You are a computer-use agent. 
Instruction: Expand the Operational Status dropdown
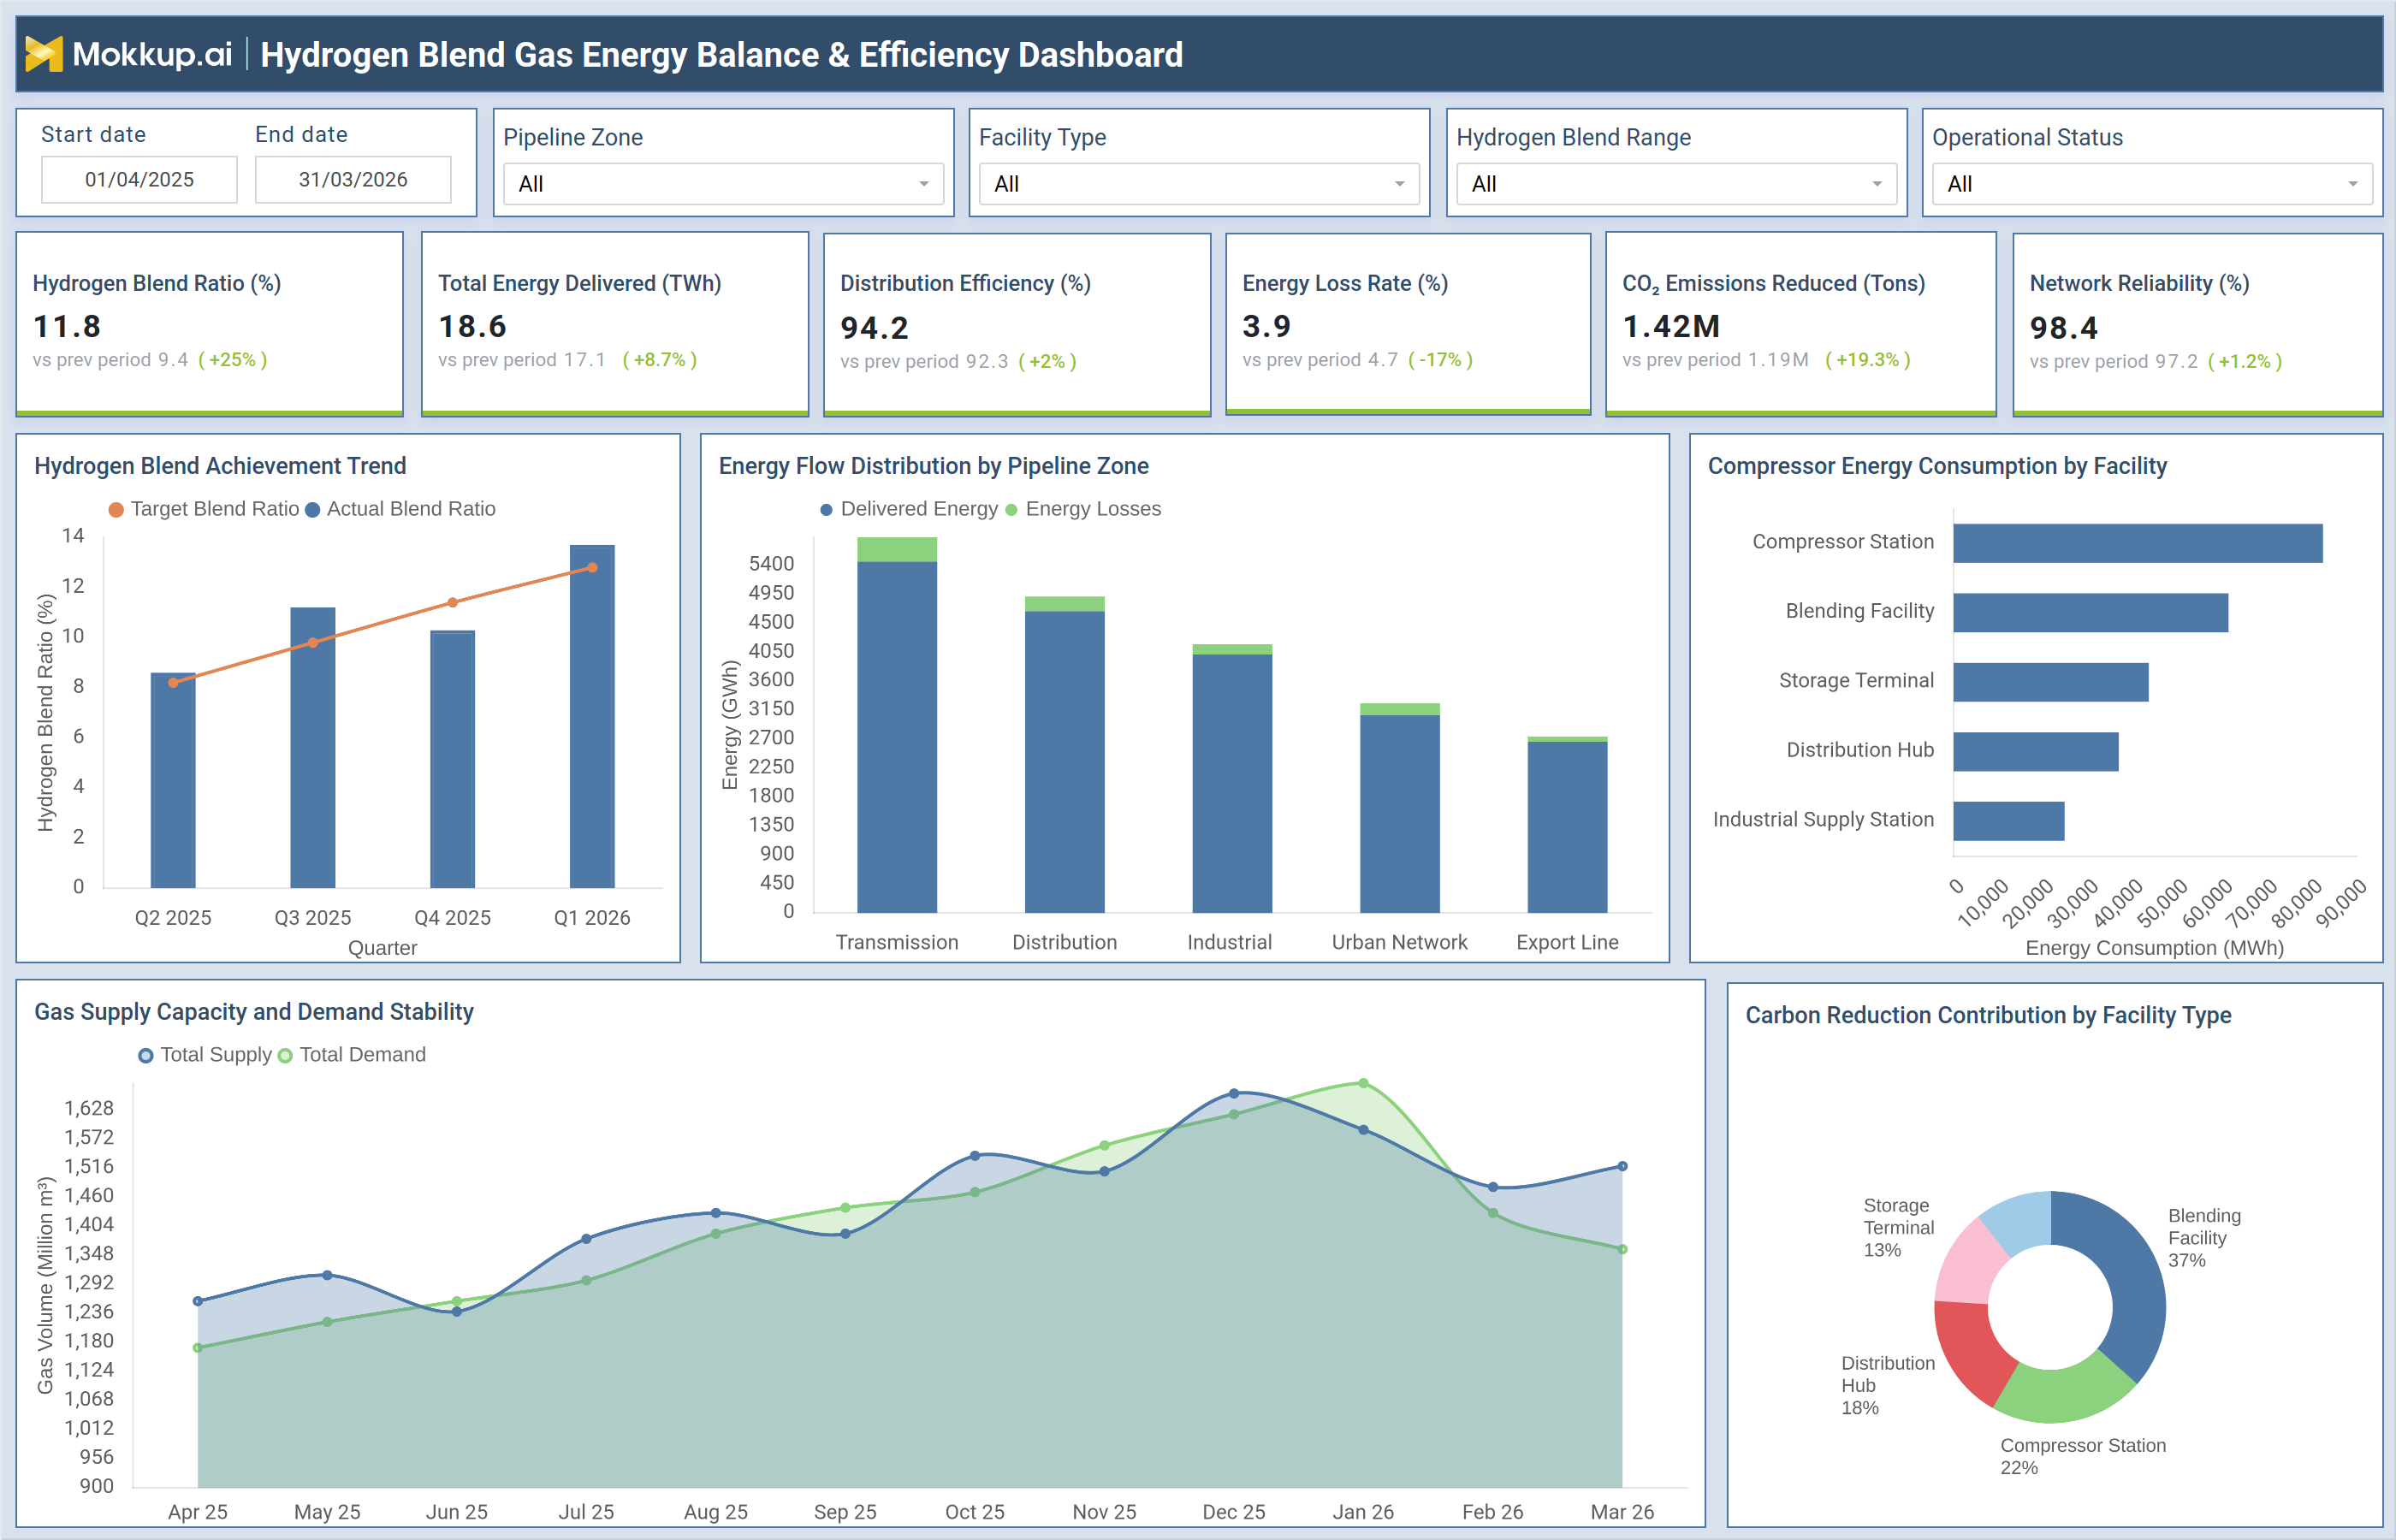2152,184
